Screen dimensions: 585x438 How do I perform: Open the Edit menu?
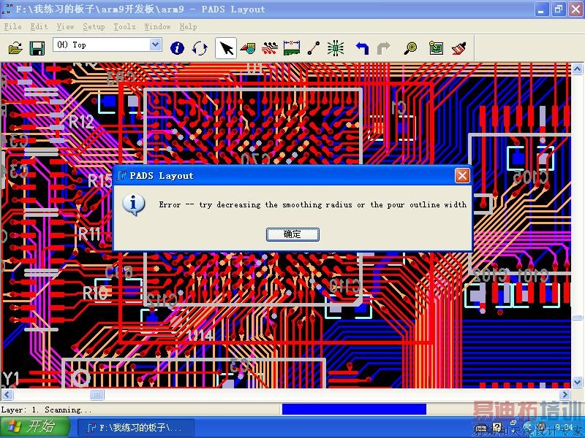pos(39,26)
